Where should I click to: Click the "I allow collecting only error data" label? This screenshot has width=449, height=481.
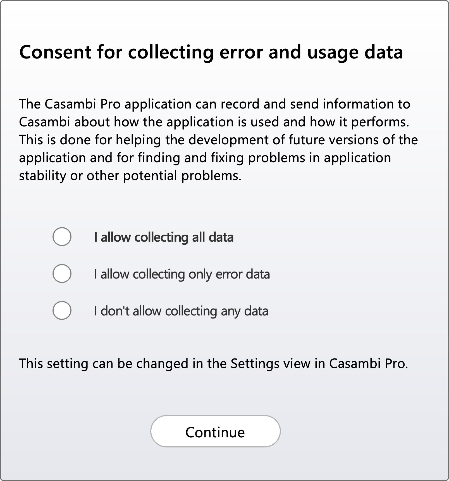pyautogui.click(x=182, y=274)
